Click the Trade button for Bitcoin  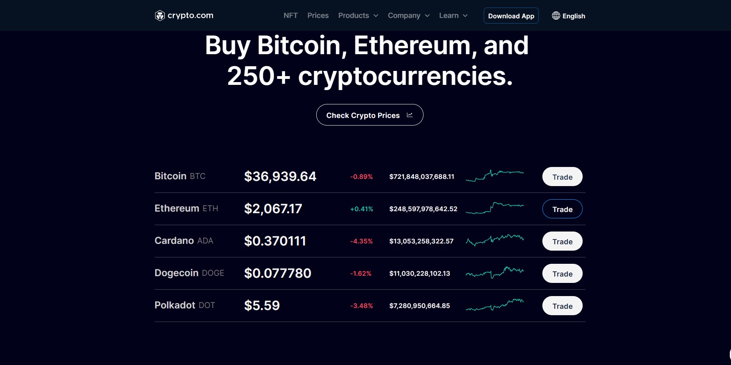562,177
